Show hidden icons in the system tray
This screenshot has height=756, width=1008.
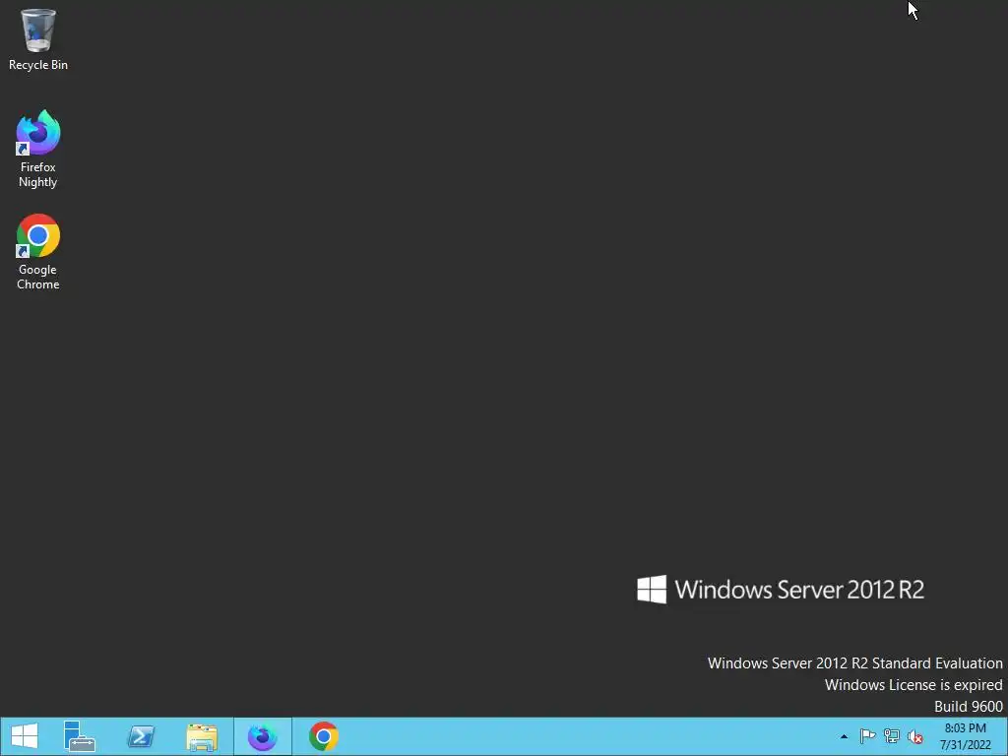[844, 736]
